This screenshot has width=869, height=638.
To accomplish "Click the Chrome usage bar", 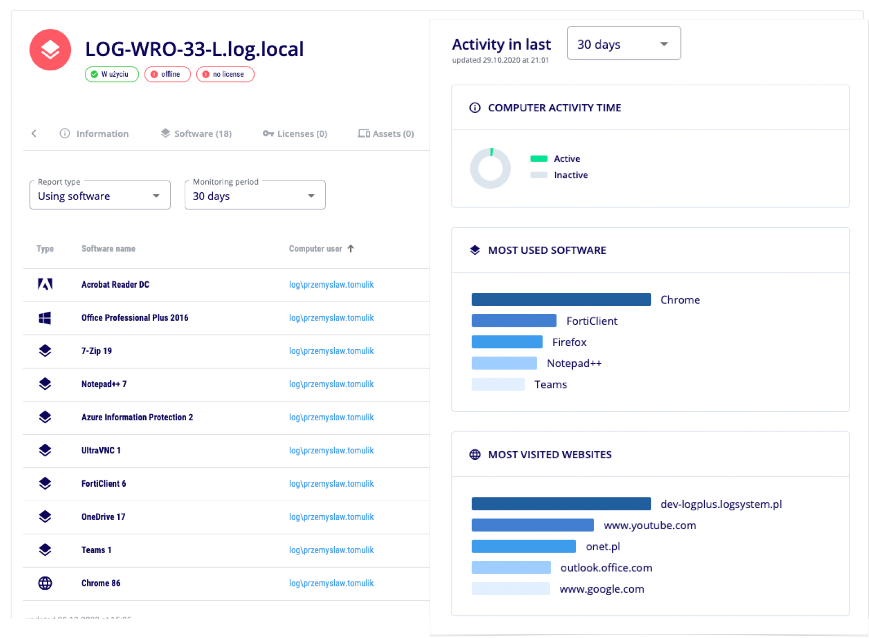I will (561, 300).
